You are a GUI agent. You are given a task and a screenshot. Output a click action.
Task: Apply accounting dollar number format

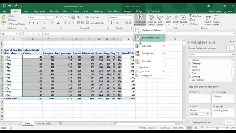click(x=111, y=23)
